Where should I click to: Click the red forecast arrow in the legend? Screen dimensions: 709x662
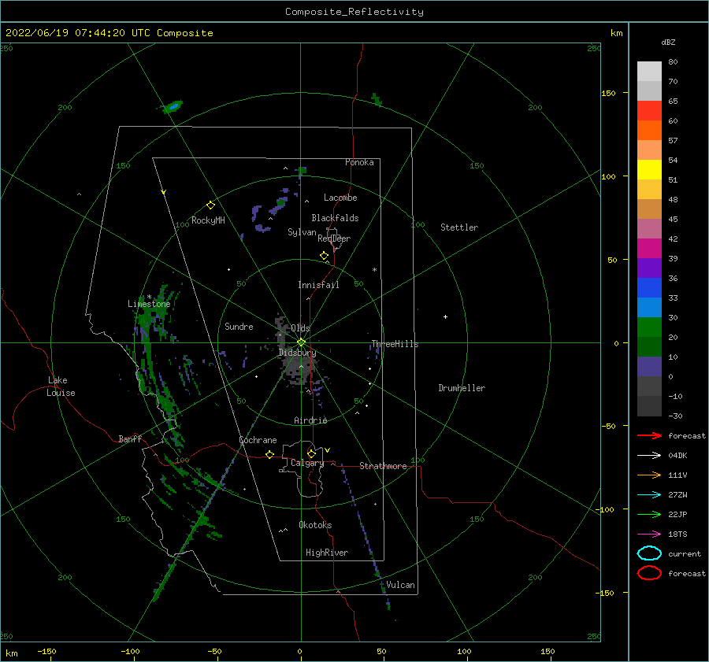click(x=649, y=435)
